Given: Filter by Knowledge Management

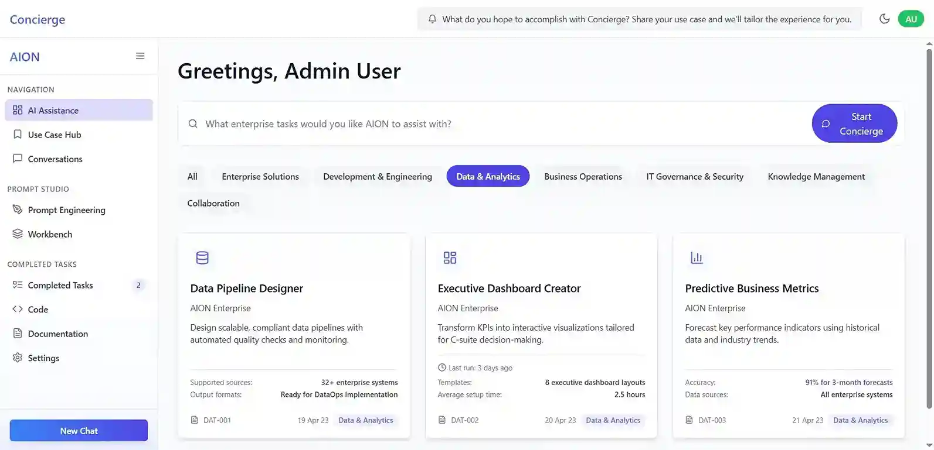Looking at the screenshot, I should 816,176.
